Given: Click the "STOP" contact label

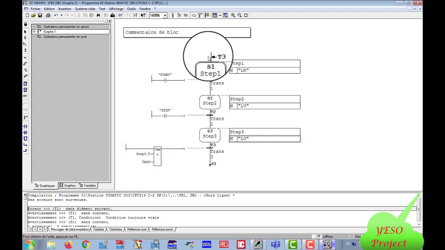Looking at the screenshot, I should pos(165,110).
